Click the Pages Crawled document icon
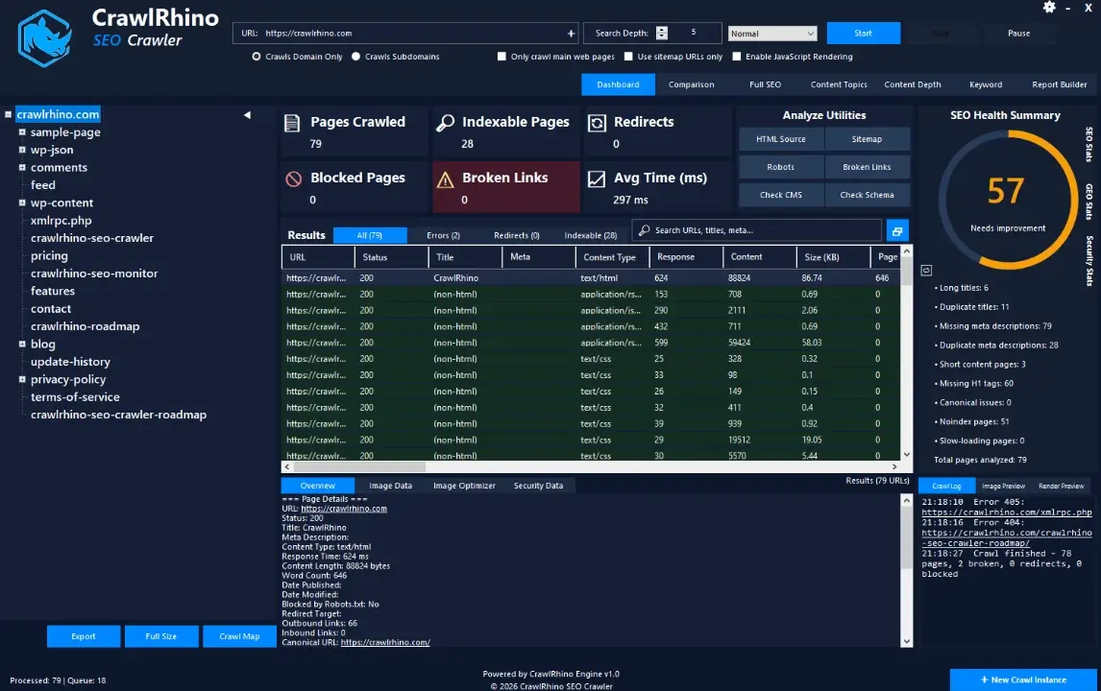The image size is (1101, 691). coord(292,124)
